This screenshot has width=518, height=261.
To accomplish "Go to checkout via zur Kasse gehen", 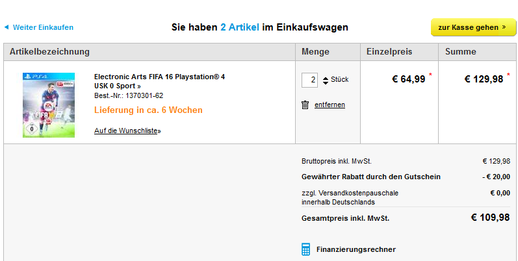I will click(x=473, y=27).
